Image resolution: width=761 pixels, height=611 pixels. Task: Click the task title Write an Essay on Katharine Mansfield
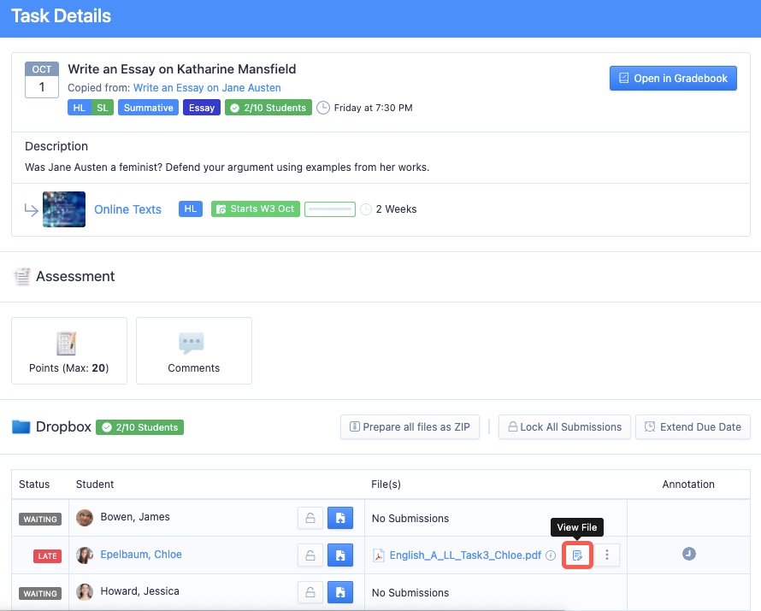182,69
